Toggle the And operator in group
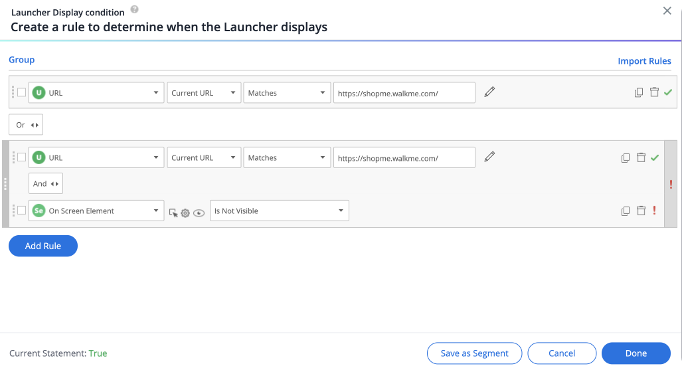The height and width of the screenshot is (370, 682). tap(46, 184)
